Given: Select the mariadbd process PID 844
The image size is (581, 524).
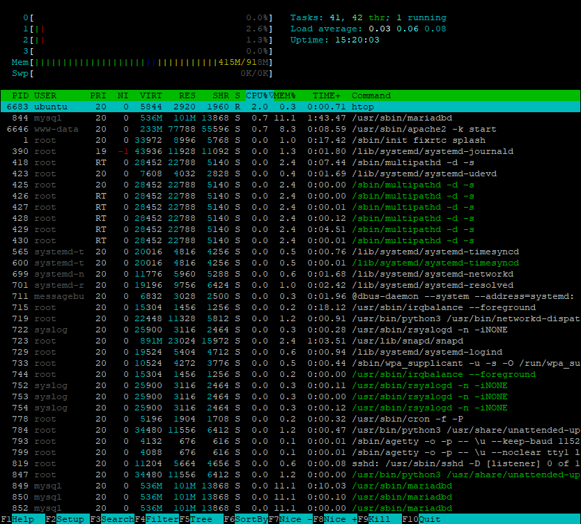Looking at the screenshot, I should 290,118.
